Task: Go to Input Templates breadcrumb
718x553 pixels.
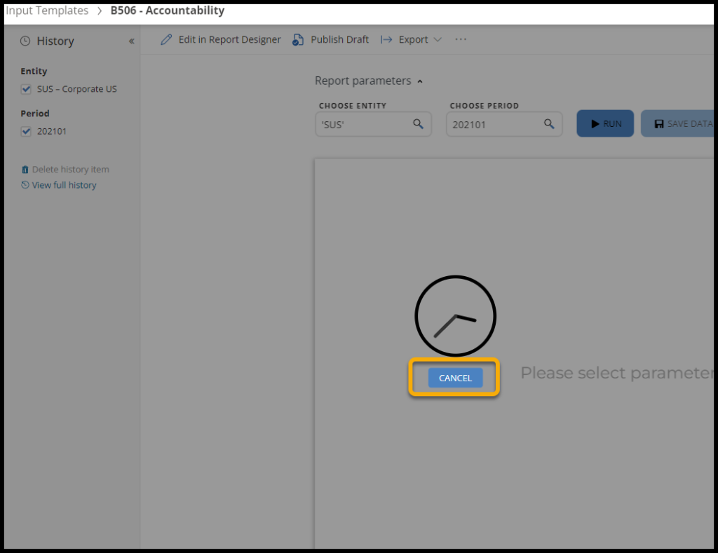Action: (x=47, y=11)
